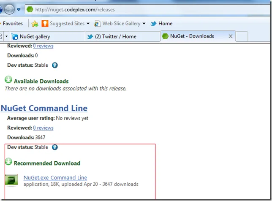Click the Recommended Download heading text
Screen dimensions: 272x201
(47, 163)
